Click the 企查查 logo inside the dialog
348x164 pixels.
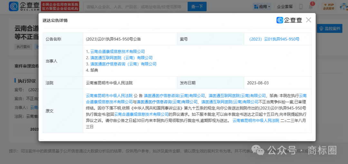tap(289, 20)
